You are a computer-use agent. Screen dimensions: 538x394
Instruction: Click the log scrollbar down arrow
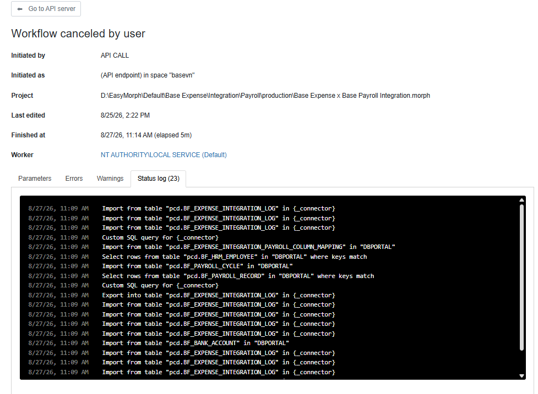click(521, 375)
